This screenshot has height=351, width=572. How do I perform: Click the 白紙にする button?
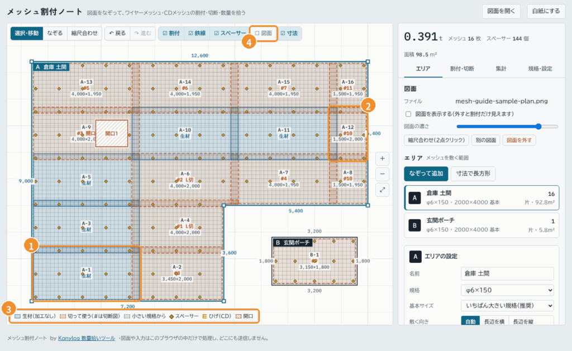tap(546, 11)
